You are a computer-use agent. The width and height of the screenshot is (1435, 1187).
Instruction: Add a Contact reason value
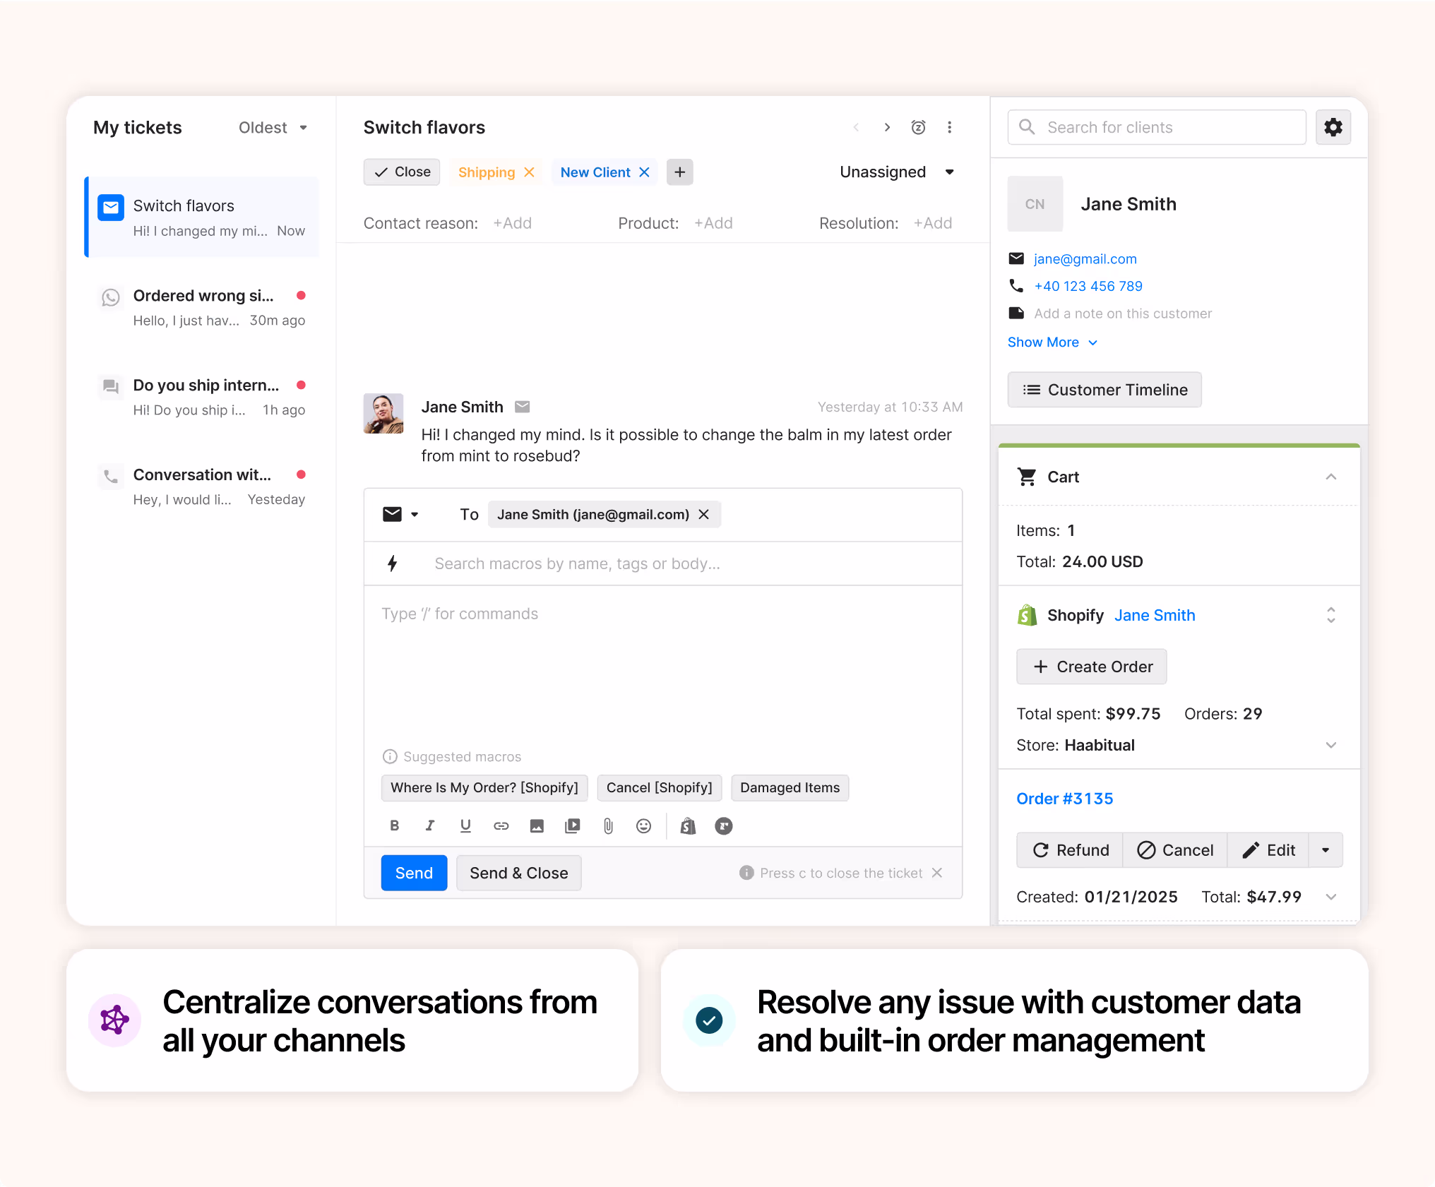point(512,223)
